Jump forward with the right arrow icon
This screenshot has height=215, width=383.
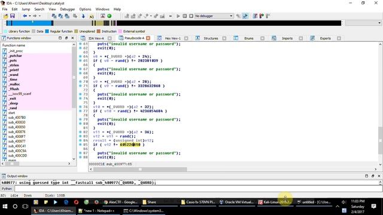point(35,16)
